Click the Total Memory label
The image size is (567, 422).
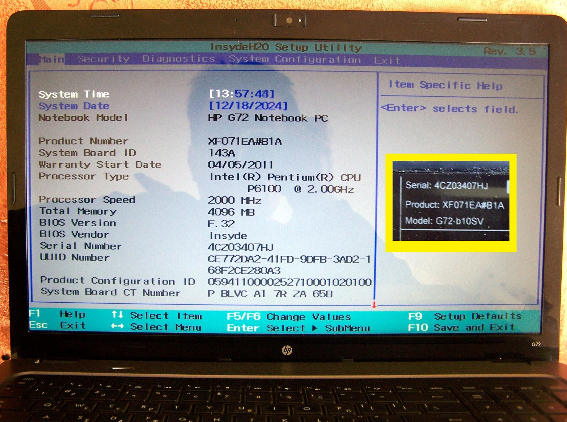point(78,211)
